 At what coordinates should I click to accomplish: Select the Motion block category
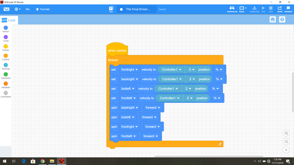[6, 29]
